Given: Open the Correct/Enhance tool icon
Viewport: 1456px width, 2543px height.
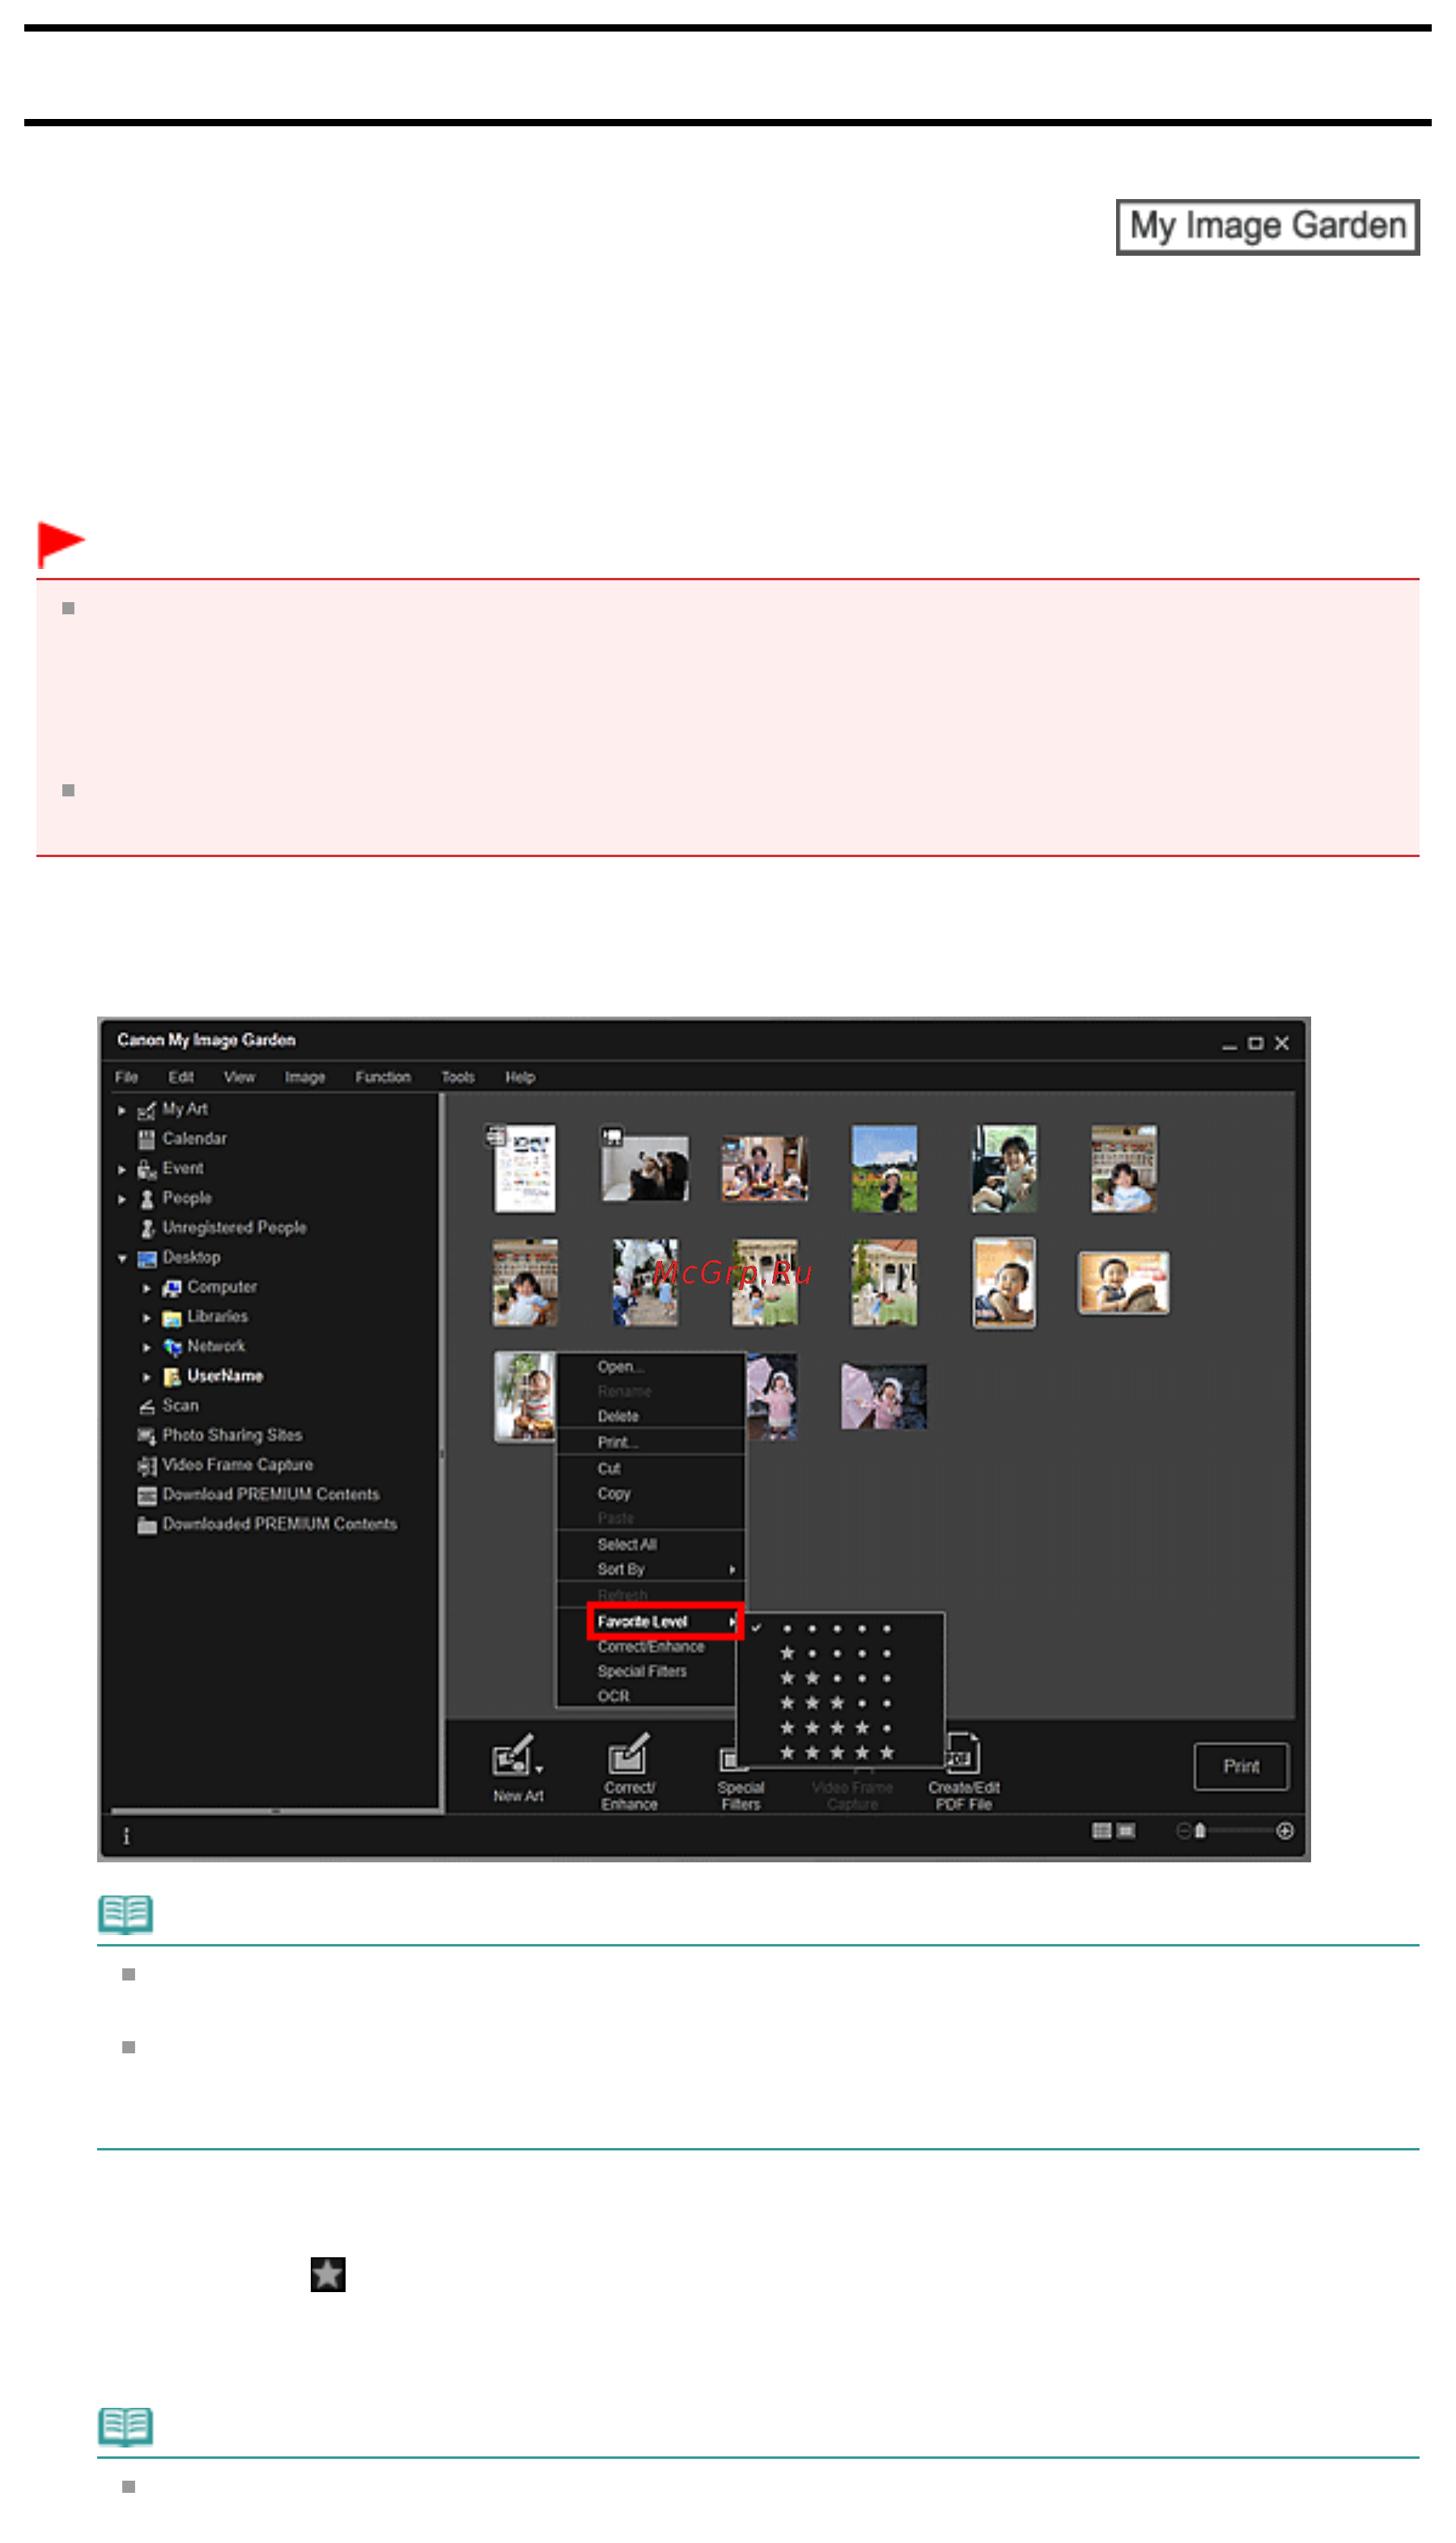Looking at the screenshot, I should (x=629, y=1754).
